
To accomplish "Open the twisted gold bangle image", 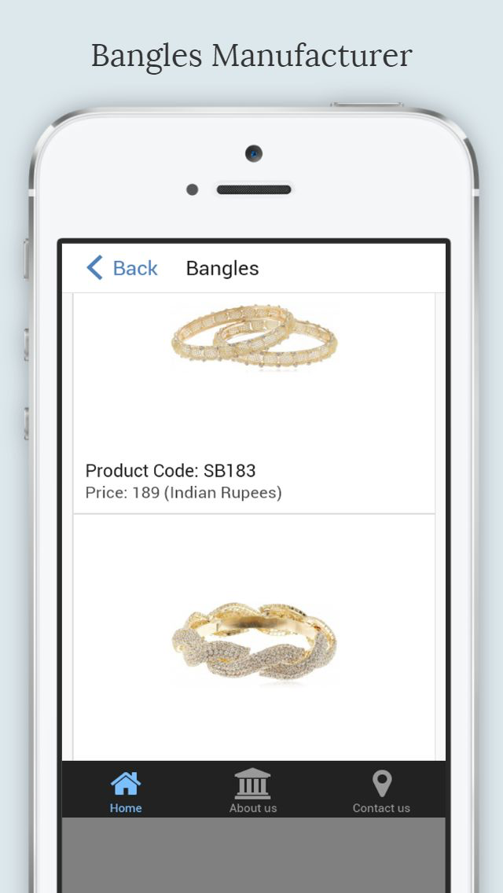I will click(x=254, y=641).
